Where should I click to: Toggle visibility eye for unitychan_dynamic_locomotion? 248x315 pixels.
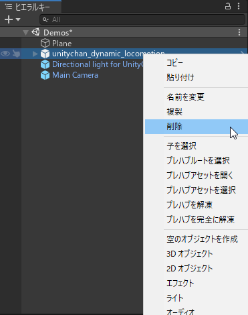pos(5,54)
